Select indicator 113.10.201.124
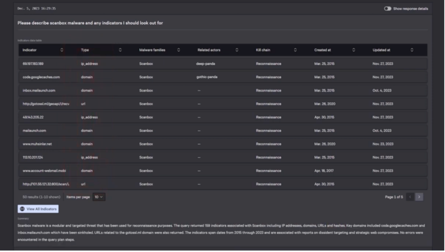Viewport: 445px width, 252px height. coord(33,157)
